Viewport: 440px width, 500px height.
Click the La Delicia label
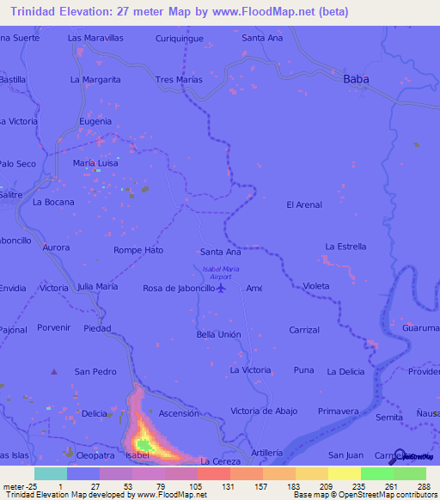(x=345, y=371)
